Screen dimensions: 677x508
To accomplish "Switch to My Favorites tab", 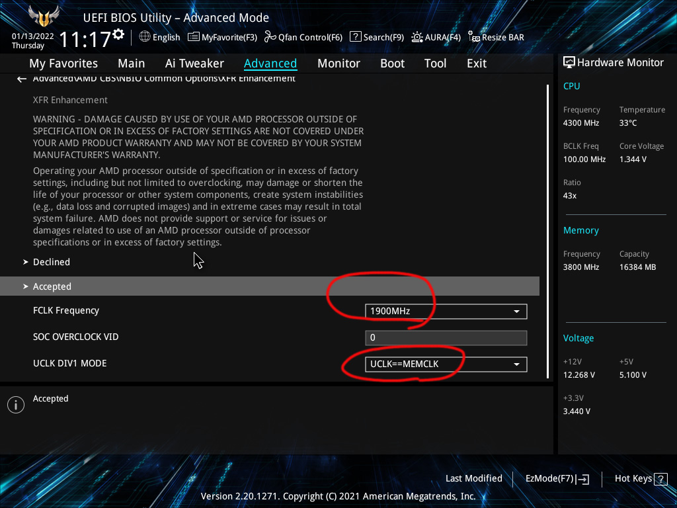I will tap(63, 63).
